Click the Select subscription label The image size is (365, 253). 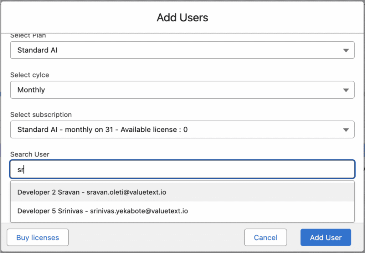click(x=41, y=115)
